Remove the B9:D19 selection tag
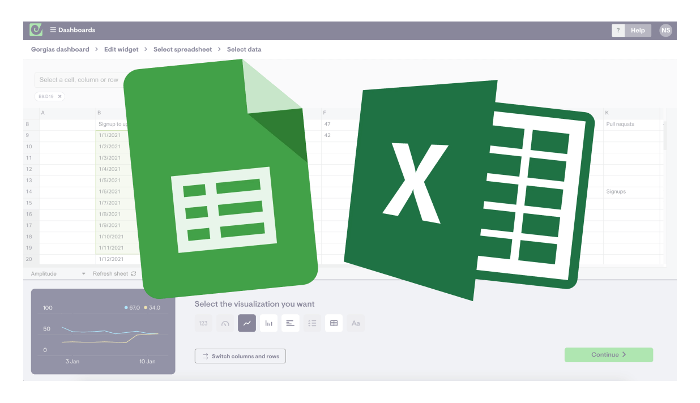700x403 pixels. coord(59,97)
